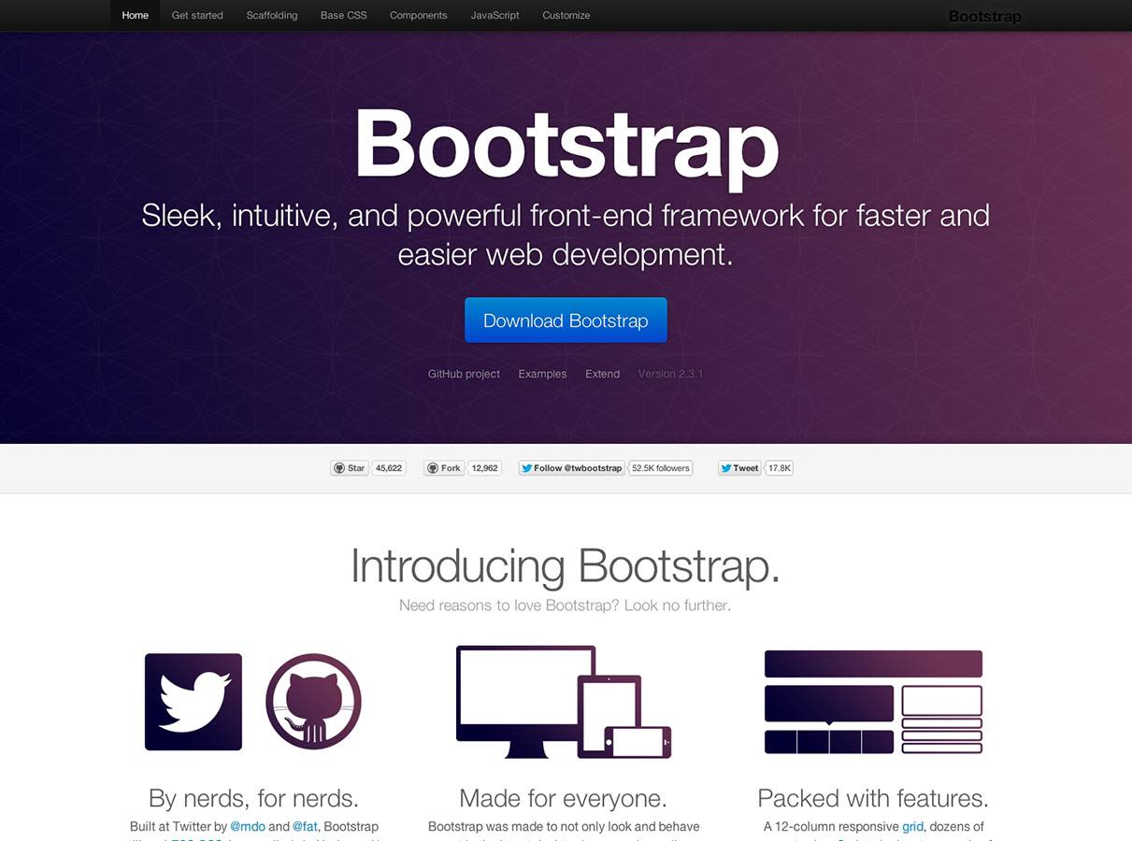
Task: Select JavaScript in navbar
Action: tap(494, 15)
